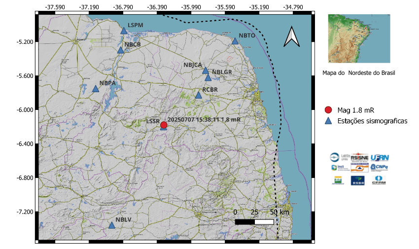The image size is (419, 249).
Task: Click the 50 km scale bar
Action: [254, 222]
